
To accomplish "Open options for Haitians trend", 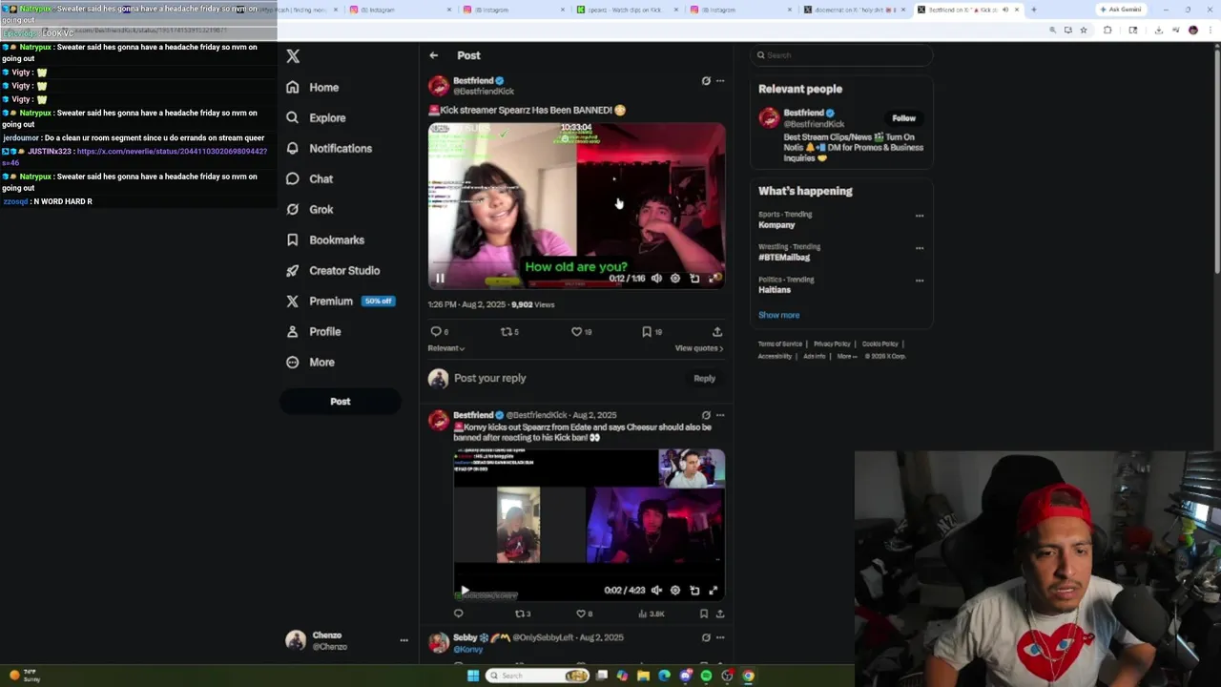I will point(920,281).
